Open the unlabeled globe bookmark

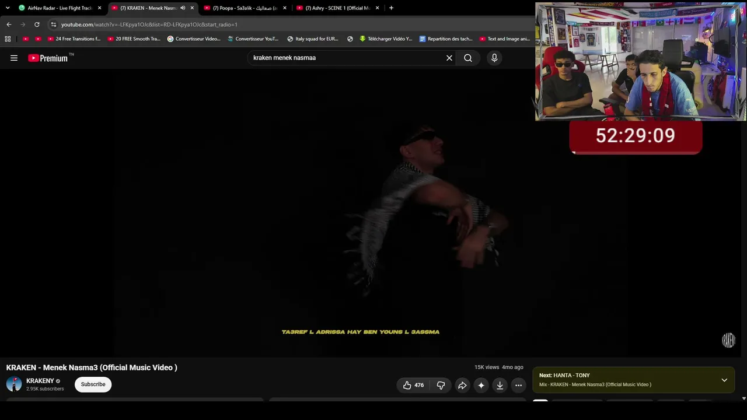point(350,39)
